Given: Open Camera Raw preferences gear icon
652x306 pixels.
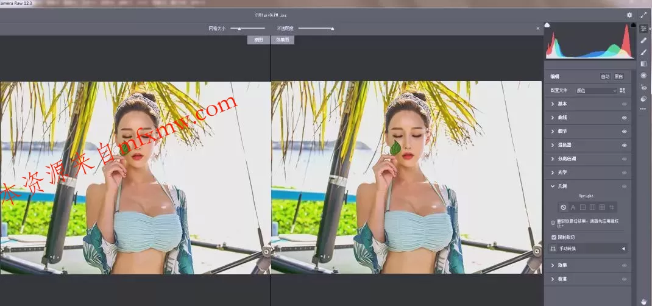Looking at the screenshot, I should 629,15.
